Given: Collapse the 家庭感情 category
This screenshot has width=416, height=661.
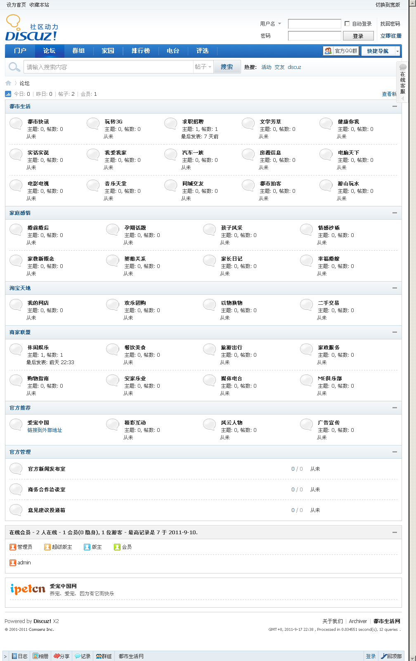Looking at the screenshot, I should tap(395, 213).
